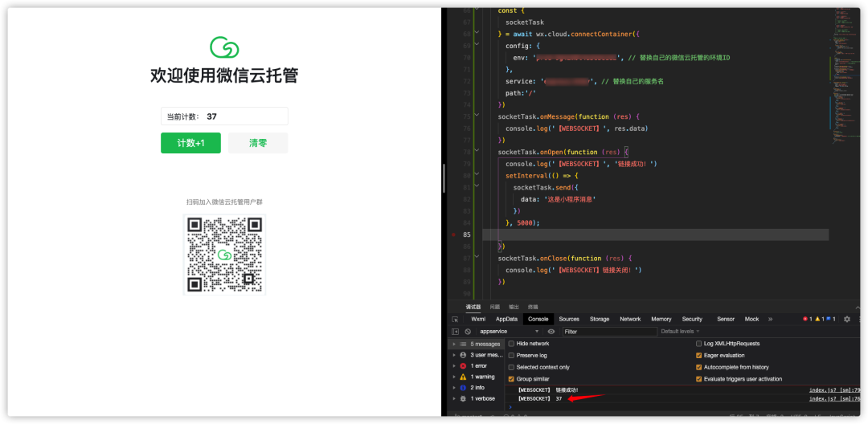Screen dimensions: 868x424
Task: Open index.js link for 链接成功 log
Action: (x=835, y=389)
